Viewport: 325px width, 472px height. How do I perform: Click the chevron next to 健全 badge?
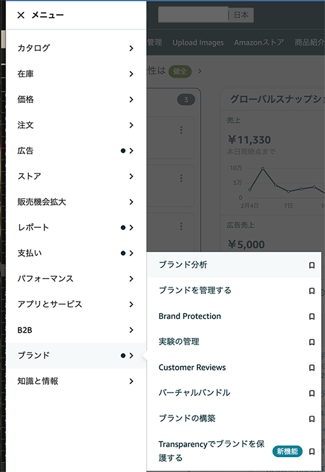pyautogui.click(x=200, y=72)
